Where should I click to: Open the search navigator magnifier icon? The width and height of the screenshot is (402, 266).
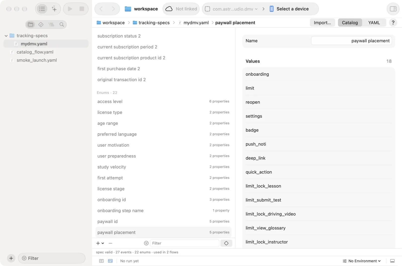tap(62, 24)
